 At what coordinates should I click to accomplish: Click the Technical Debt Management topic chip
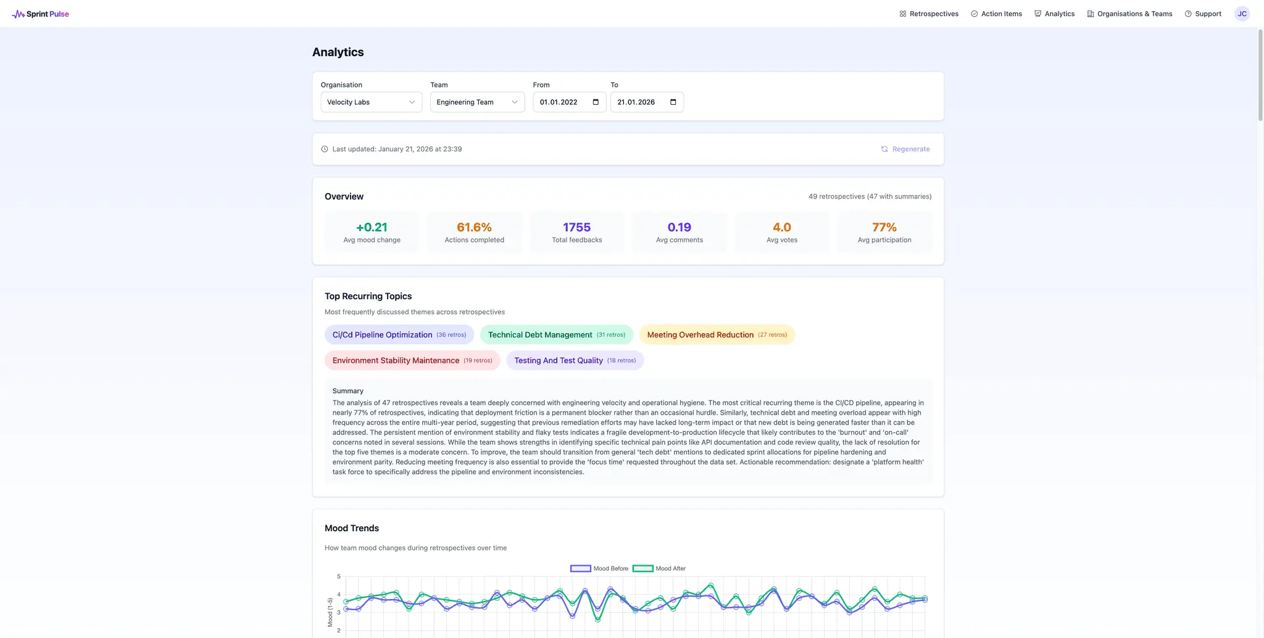[x=557, y=334]
